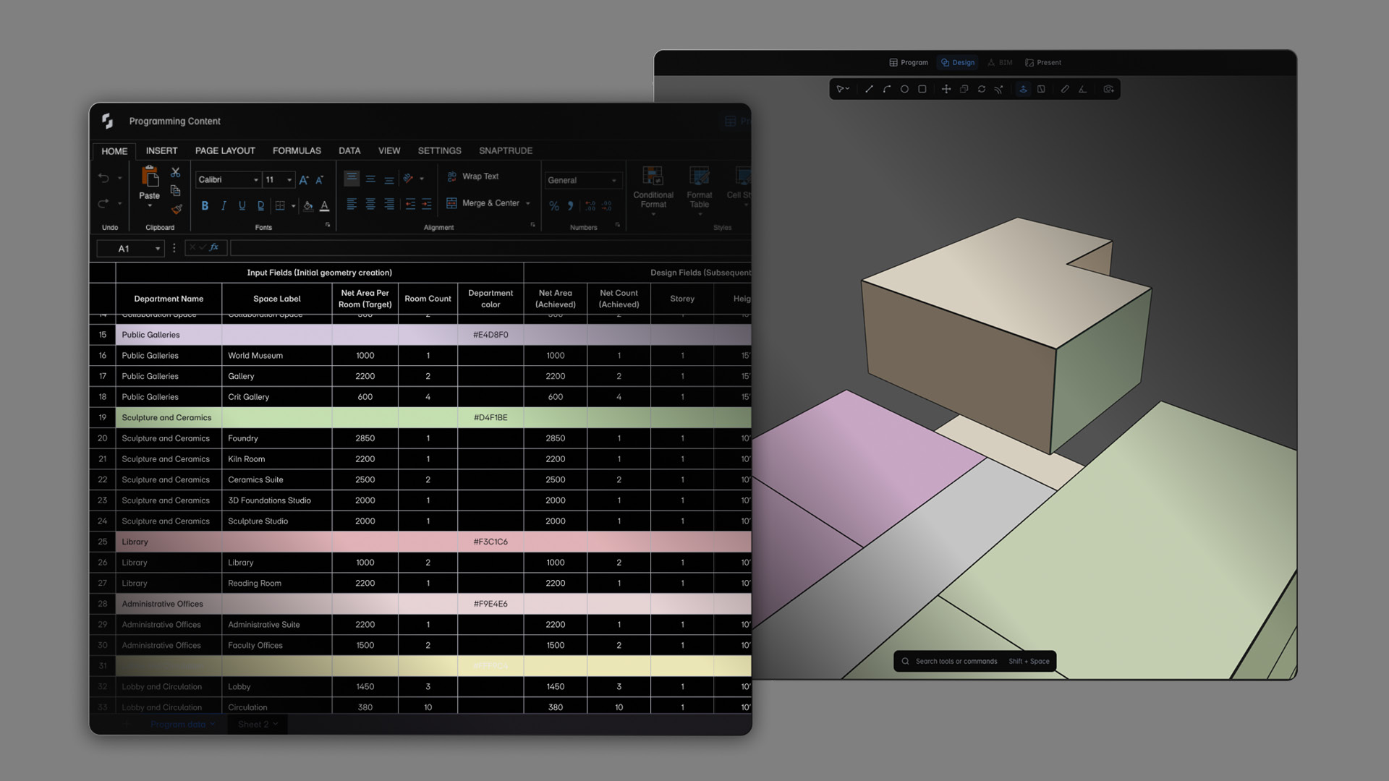Toggle Italic formatting

point(224,206)
